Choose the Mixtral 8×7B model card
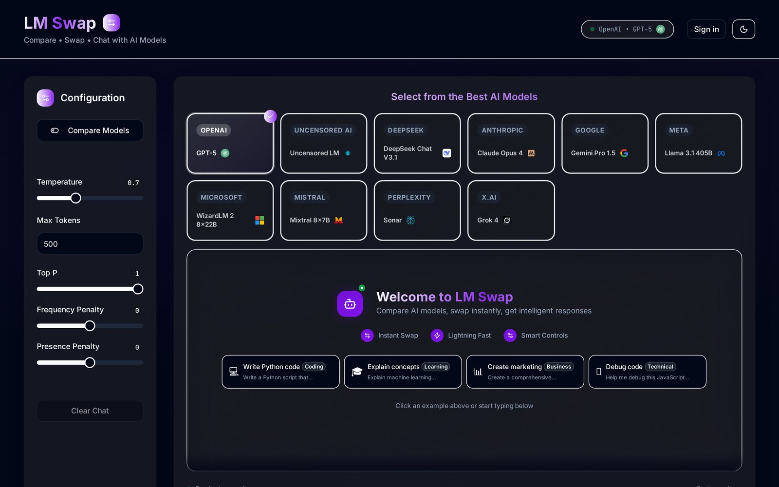Image resolution: width=779 pixels, height=487 pixels. pyautogui.click(x=323, y=210)
